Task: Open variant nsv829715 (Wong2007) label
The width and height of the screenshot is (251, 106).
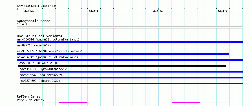Action: pos(34,45)
